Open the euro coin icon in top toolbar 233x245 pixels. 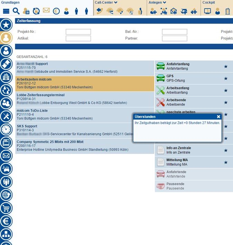click(56, 11)
